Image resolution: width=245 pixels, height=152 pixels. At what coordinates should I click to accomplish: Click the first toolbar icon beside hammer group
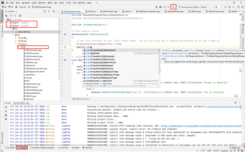(156, 7)
